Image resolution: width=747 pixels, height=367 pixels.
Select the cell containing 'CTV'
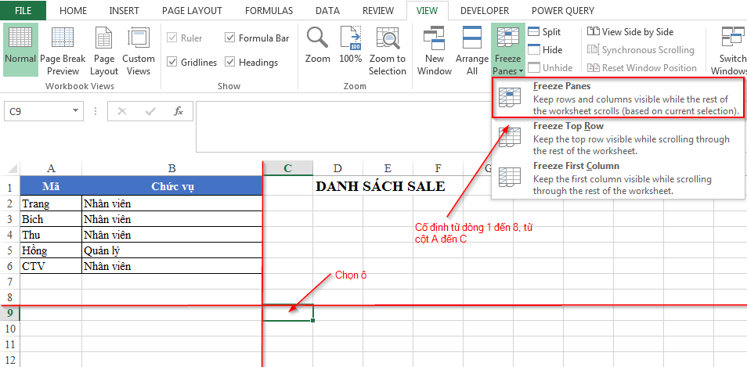[51, 265]
